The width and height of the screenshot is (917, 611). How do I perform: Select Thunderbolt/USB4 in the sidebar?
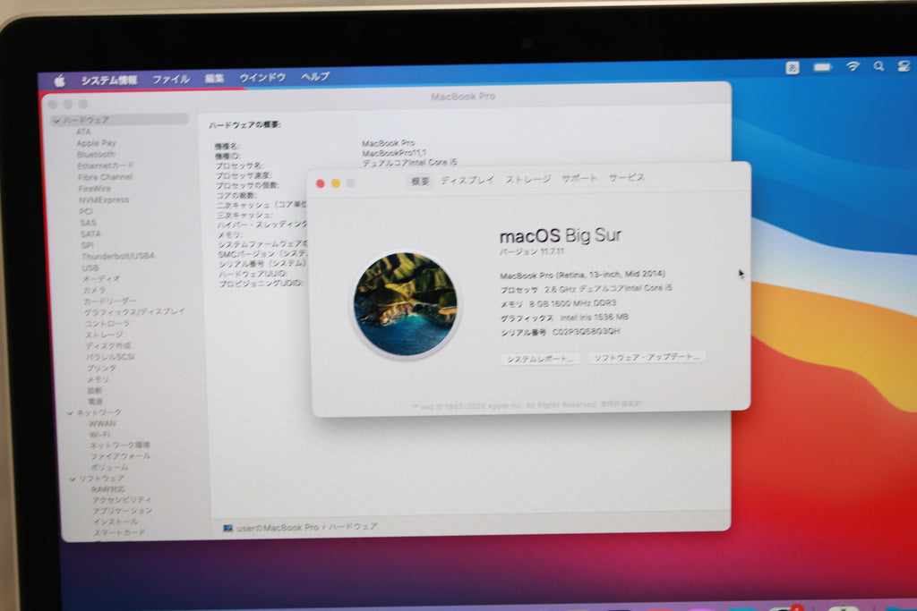118,257
